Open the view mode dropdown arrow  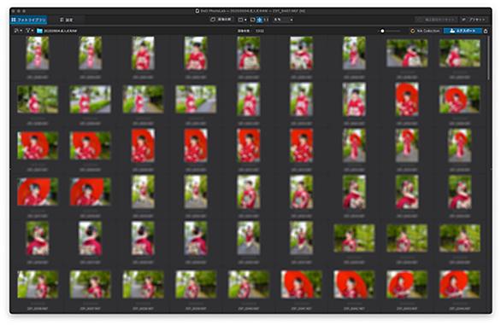[x=245, y=20]
